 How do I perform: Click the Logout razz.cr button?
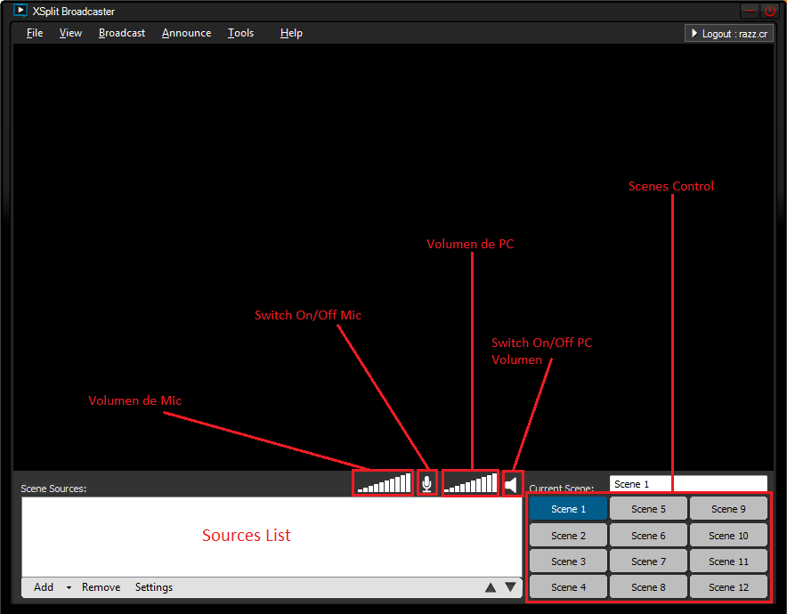[728, 33]
